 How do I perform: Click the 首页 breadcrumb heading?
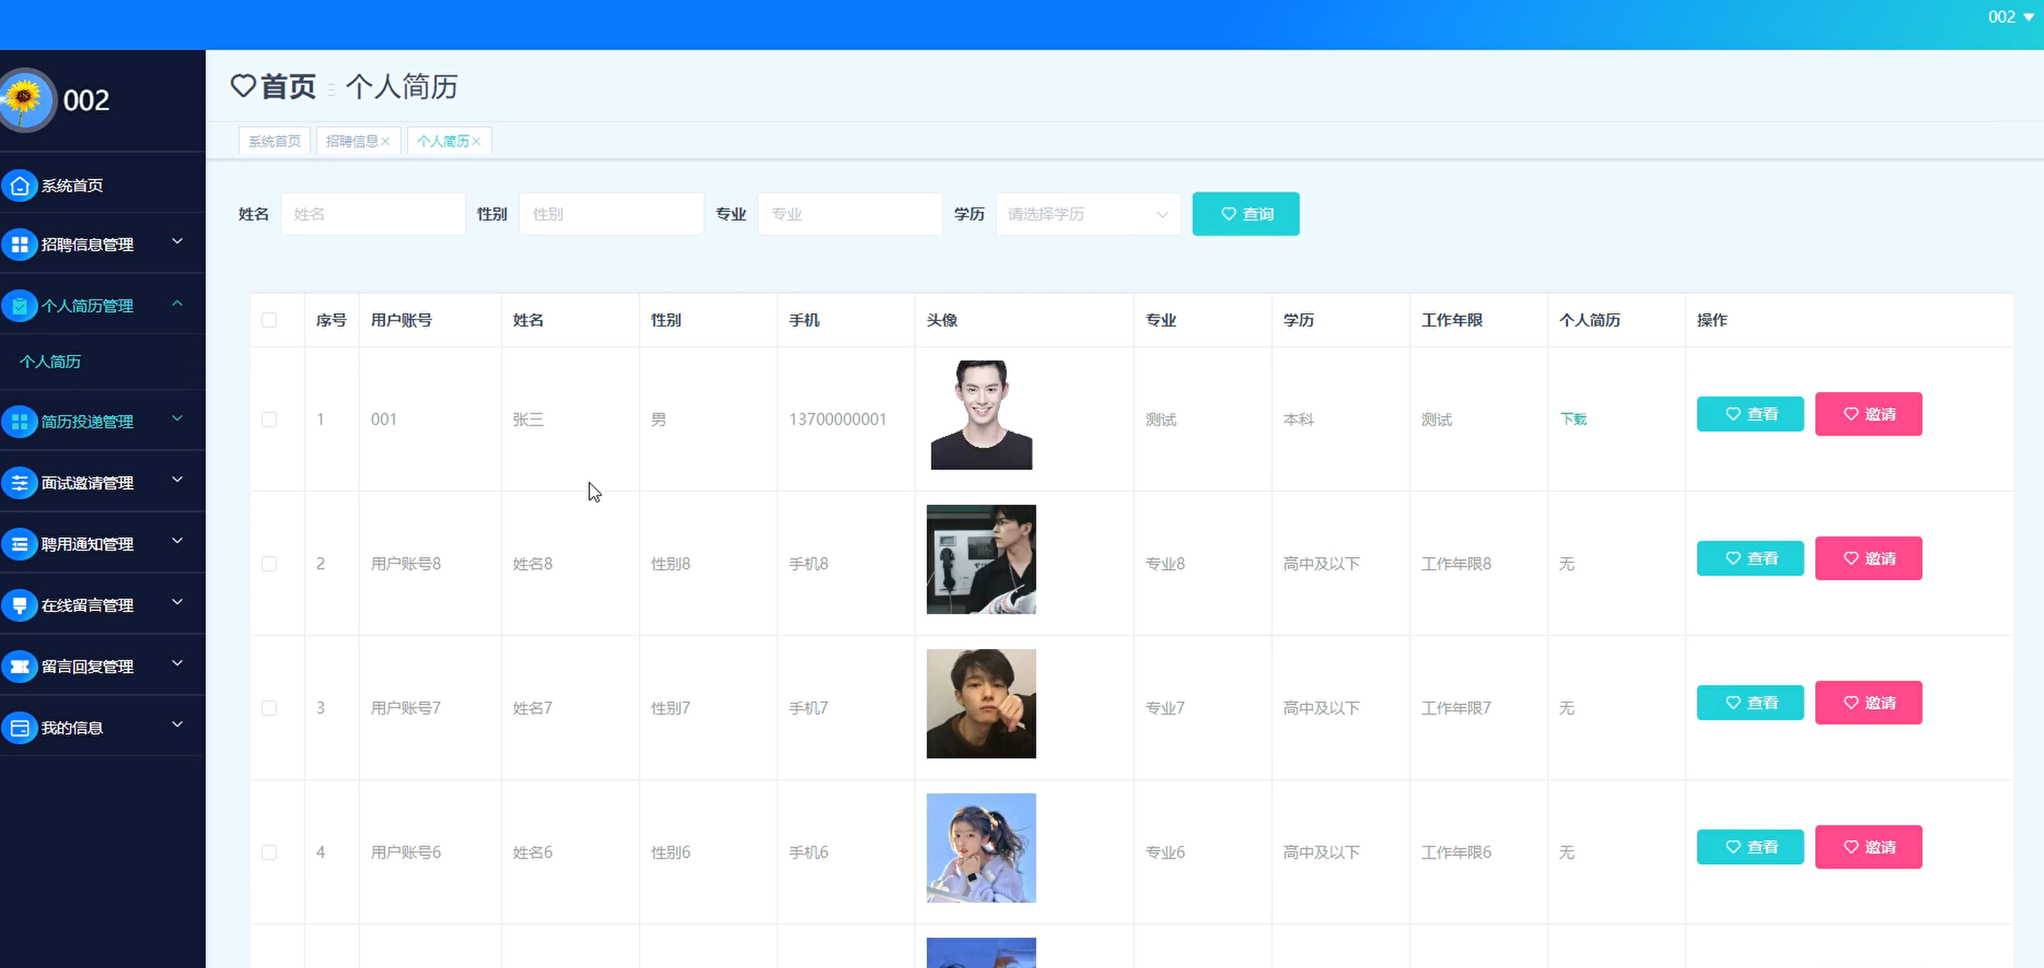(288, 87)
